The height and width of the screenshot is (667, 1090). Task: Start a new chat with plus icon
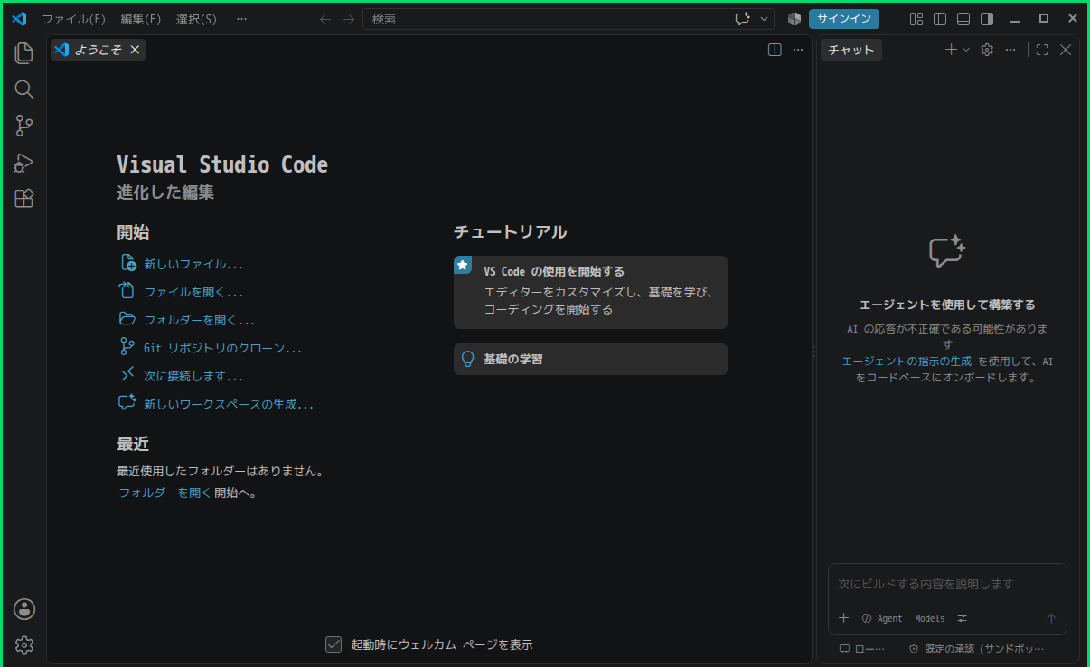click(x=951, y=51)
